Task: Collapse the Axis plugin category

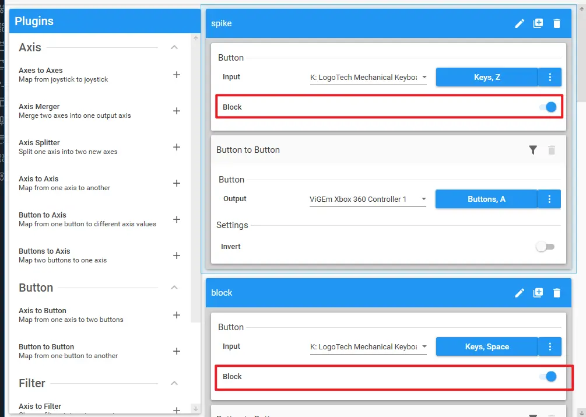Action: coord(174,47)
